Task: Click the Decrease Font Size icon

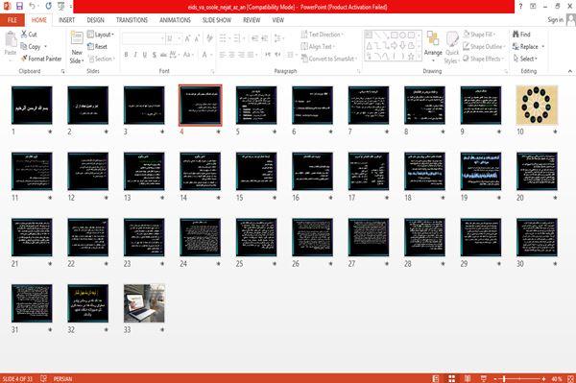Action: point(197,38)
